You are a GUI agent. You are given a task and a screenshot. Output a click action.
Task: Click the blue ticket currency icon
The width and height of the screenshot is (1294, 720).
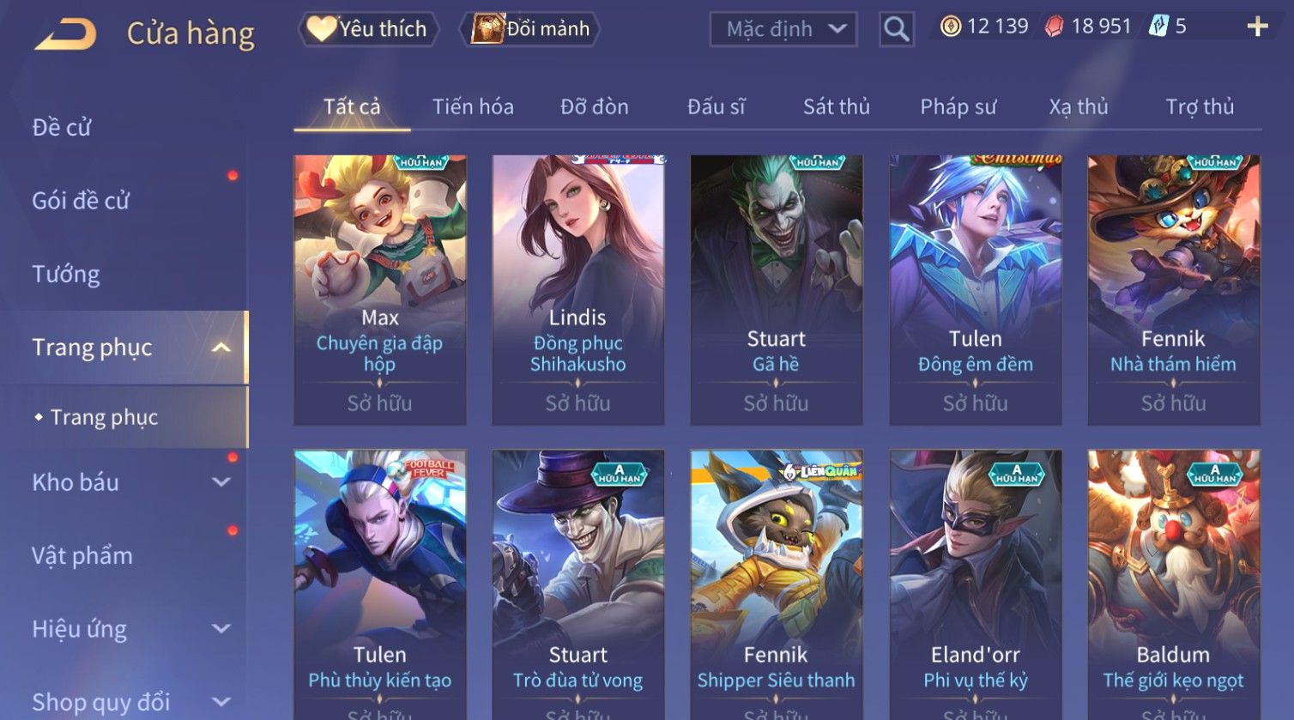1158,27
